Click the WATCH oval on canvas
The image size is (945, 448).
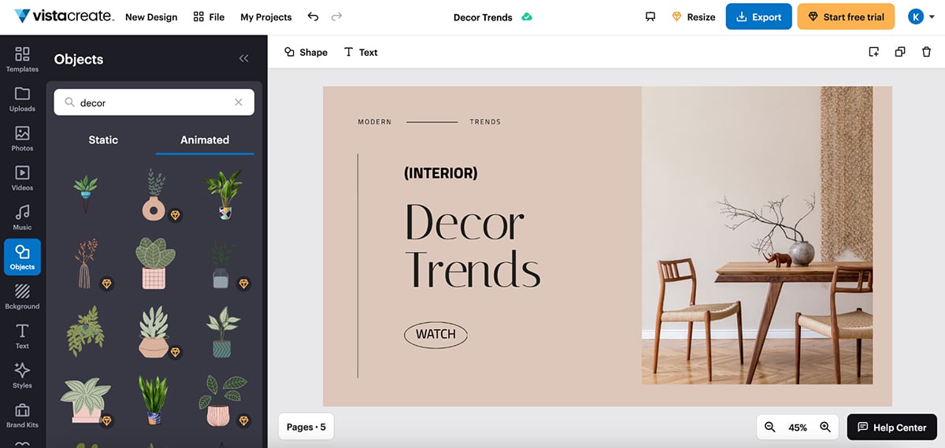pos(435,334)
